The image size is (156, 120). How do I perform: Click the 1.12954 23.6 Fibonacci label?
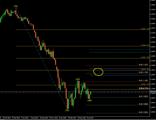pyautogui.click(x=145, y=84)
